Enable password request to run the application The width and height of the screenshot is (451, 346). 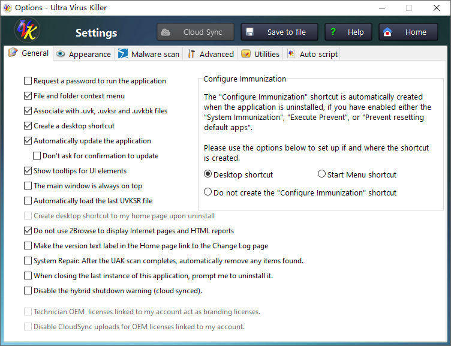28,81
